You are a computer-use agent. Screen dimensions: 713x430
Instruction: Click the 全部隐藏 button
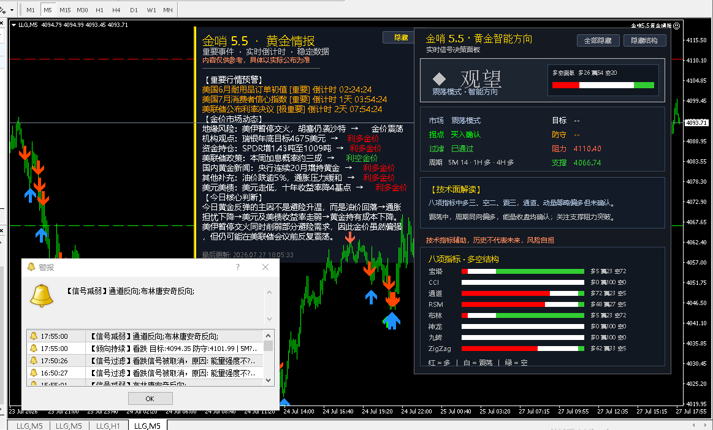click(598, 40)
